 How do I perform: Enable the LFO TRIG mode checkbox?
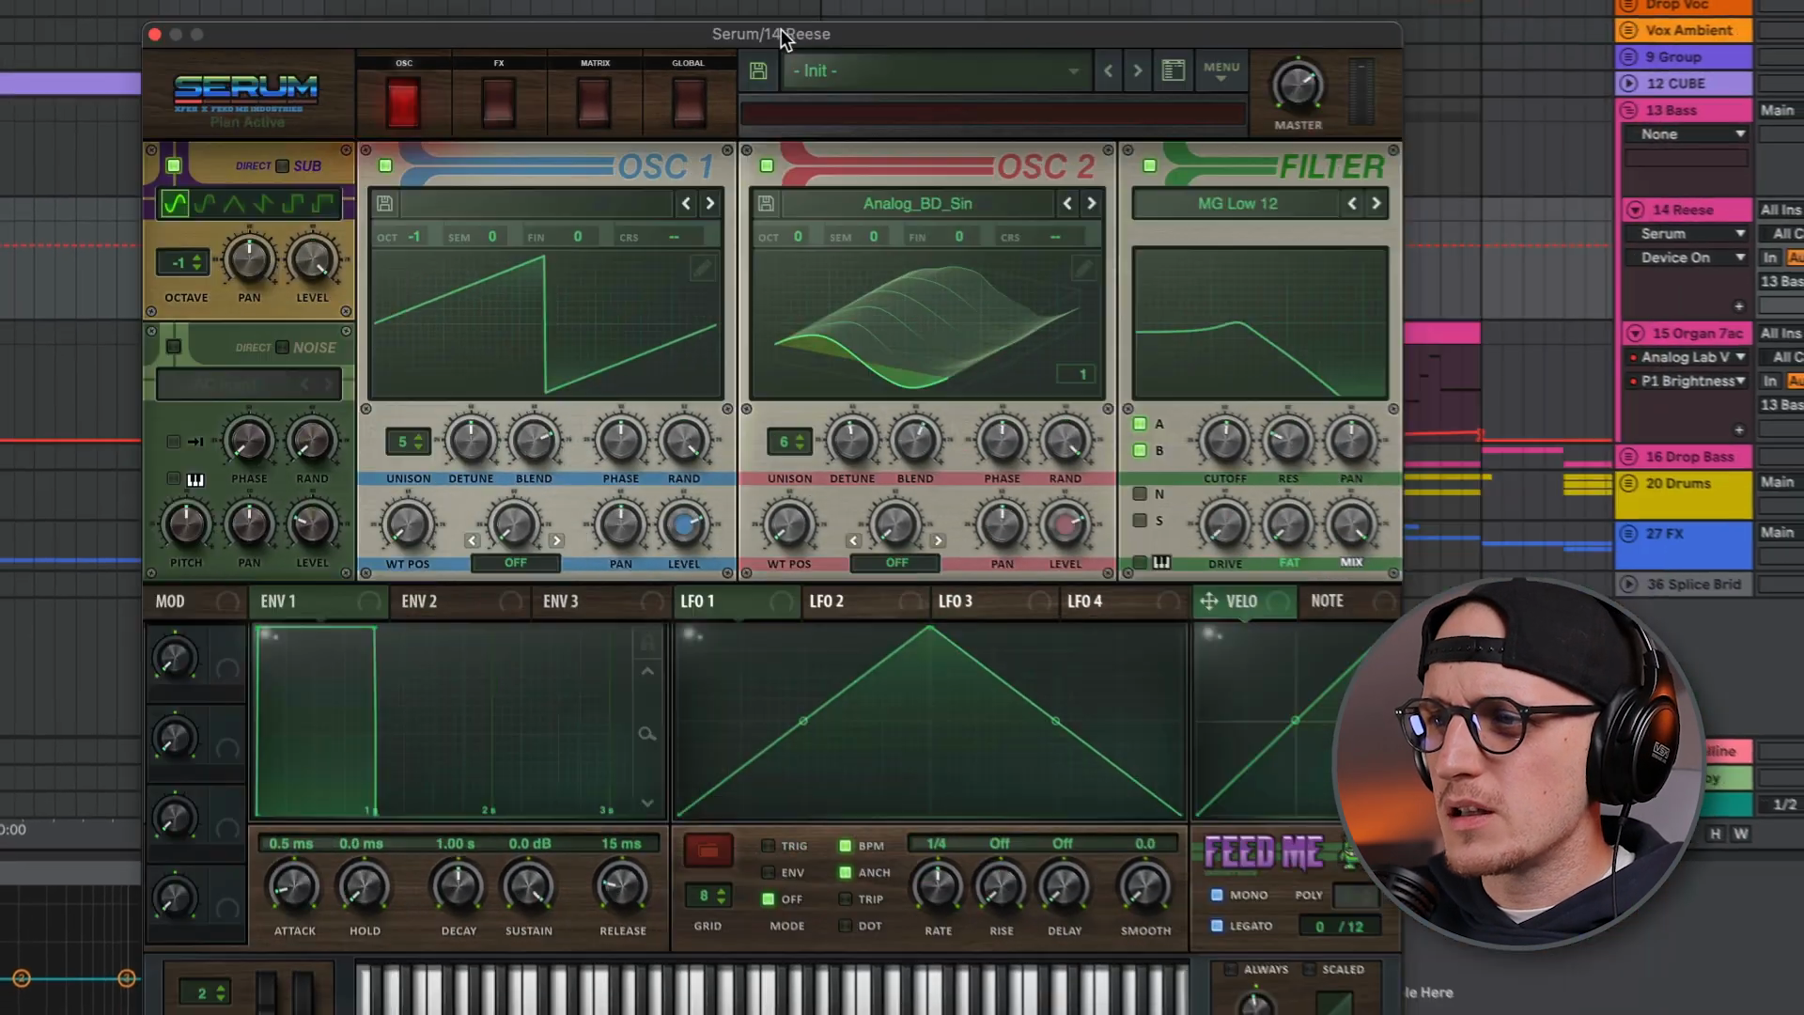coord(769,846)
